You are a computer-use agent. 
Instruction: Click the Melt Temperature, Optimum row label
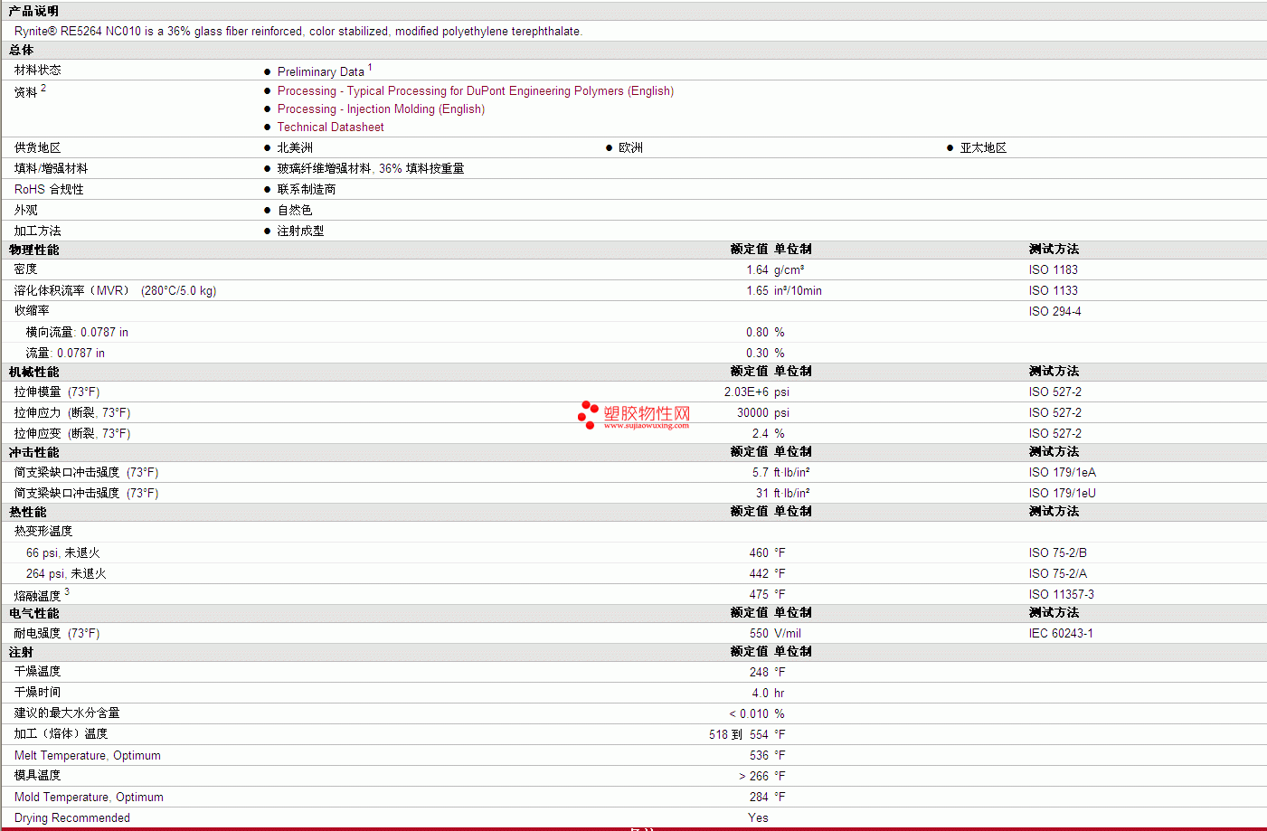pyautogui.click(x=88, y=756)
